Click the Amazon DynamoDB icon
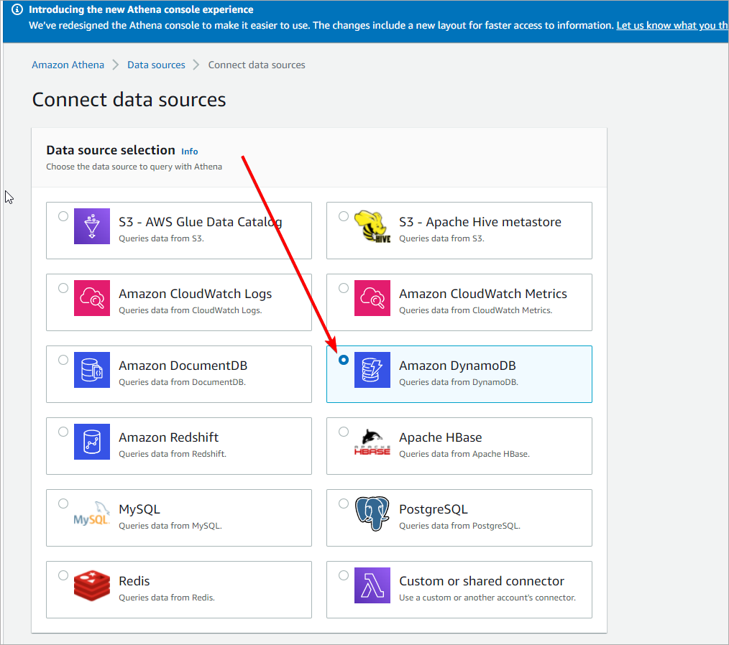 click(372, 369)
